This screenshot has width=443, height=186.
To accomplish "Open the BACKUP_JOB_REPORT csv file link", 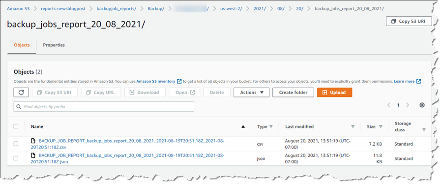I will point(127,144).
